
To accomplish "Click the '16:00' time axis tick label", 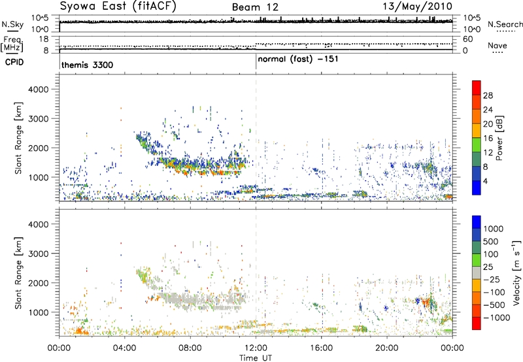I will [322, 348].
